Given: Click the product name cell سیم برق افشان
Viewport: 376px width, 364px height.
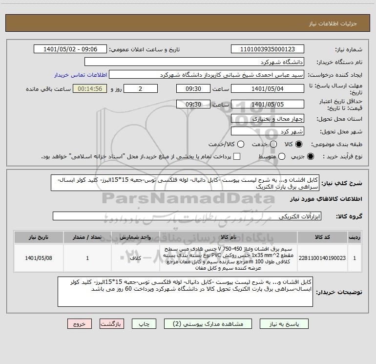Looking at the screenshot, I should [229, 258].
